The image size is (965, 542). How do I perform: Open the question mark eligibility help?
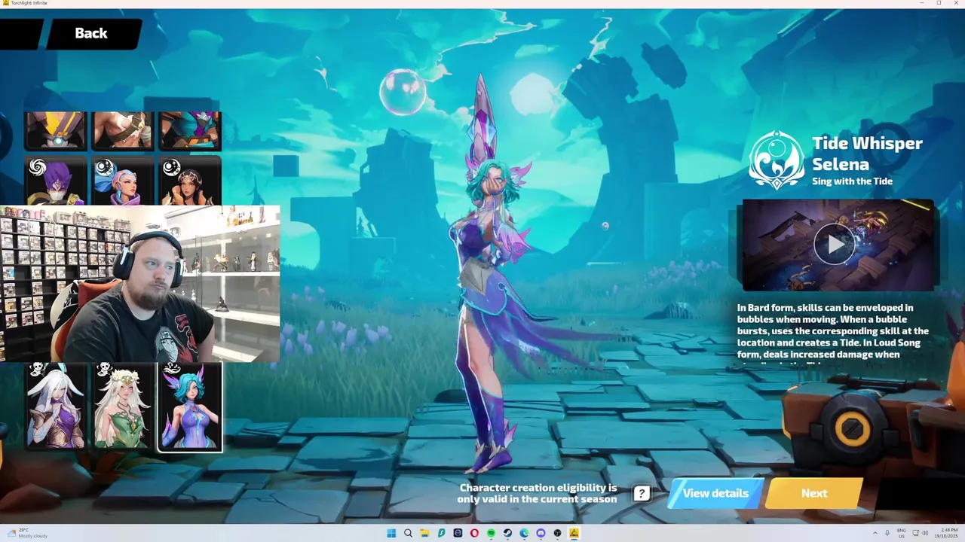pos(642,494)
